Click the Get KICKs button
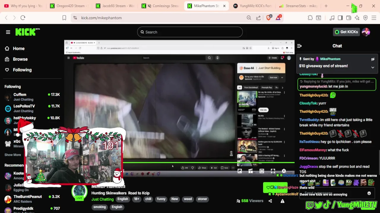 346,32
